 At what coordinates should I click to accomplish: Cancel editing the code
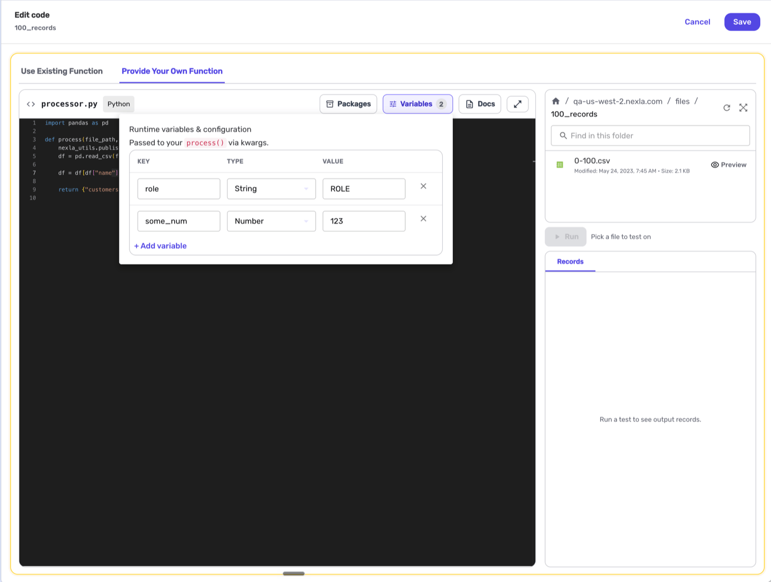[x=697, y=22]
